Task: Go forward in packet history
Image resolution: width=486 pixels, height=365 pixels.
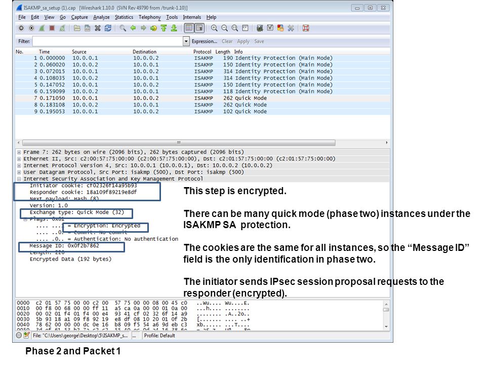Action: click(143, 28)
